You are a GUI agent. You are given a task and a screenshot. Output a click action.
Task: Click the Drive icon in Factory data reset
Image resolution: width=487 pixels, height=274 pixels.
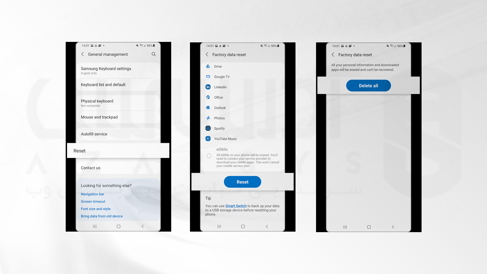click(208, 66)
